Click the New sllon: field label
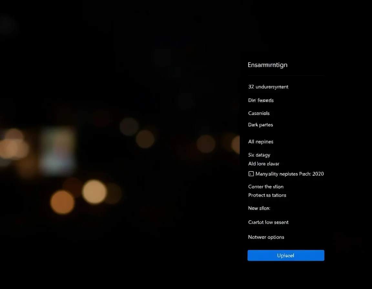Screen dimensions: 372x289 (259, 208)
